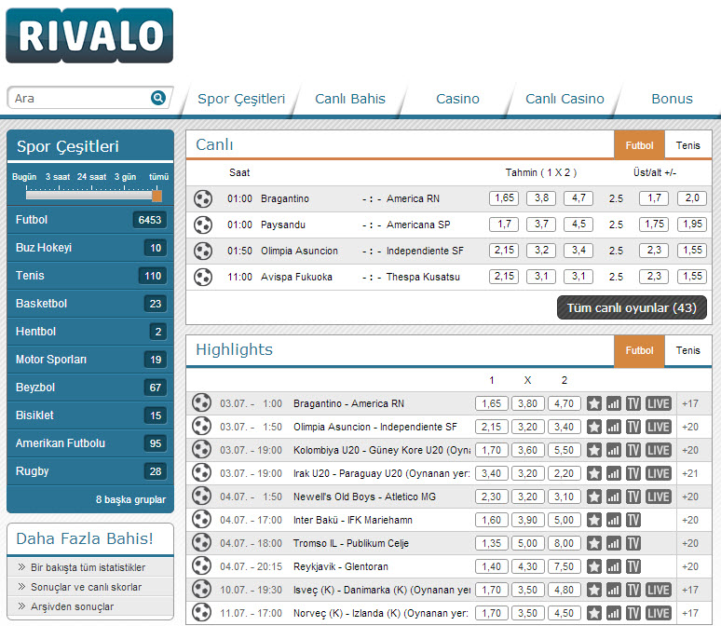Click the Rivalo logo
Image resolution: width=721 pixels, height=626 pixels.
89,35
